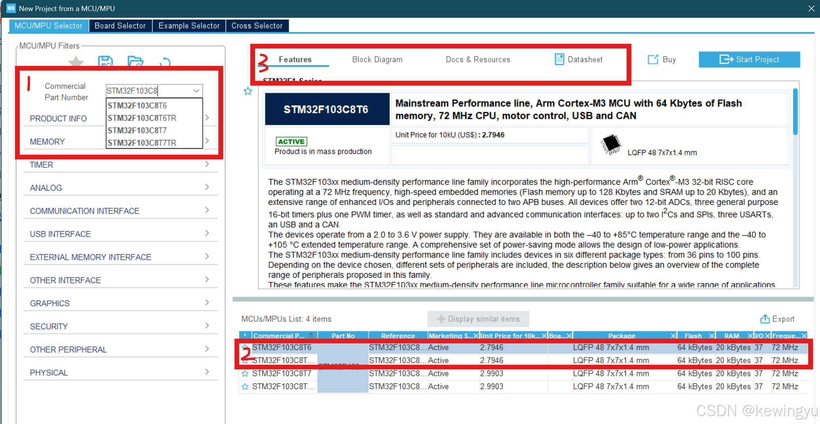820x424 pixels.
Task: Expand the MEMORY filter section
Action: [x=207, y=141]
